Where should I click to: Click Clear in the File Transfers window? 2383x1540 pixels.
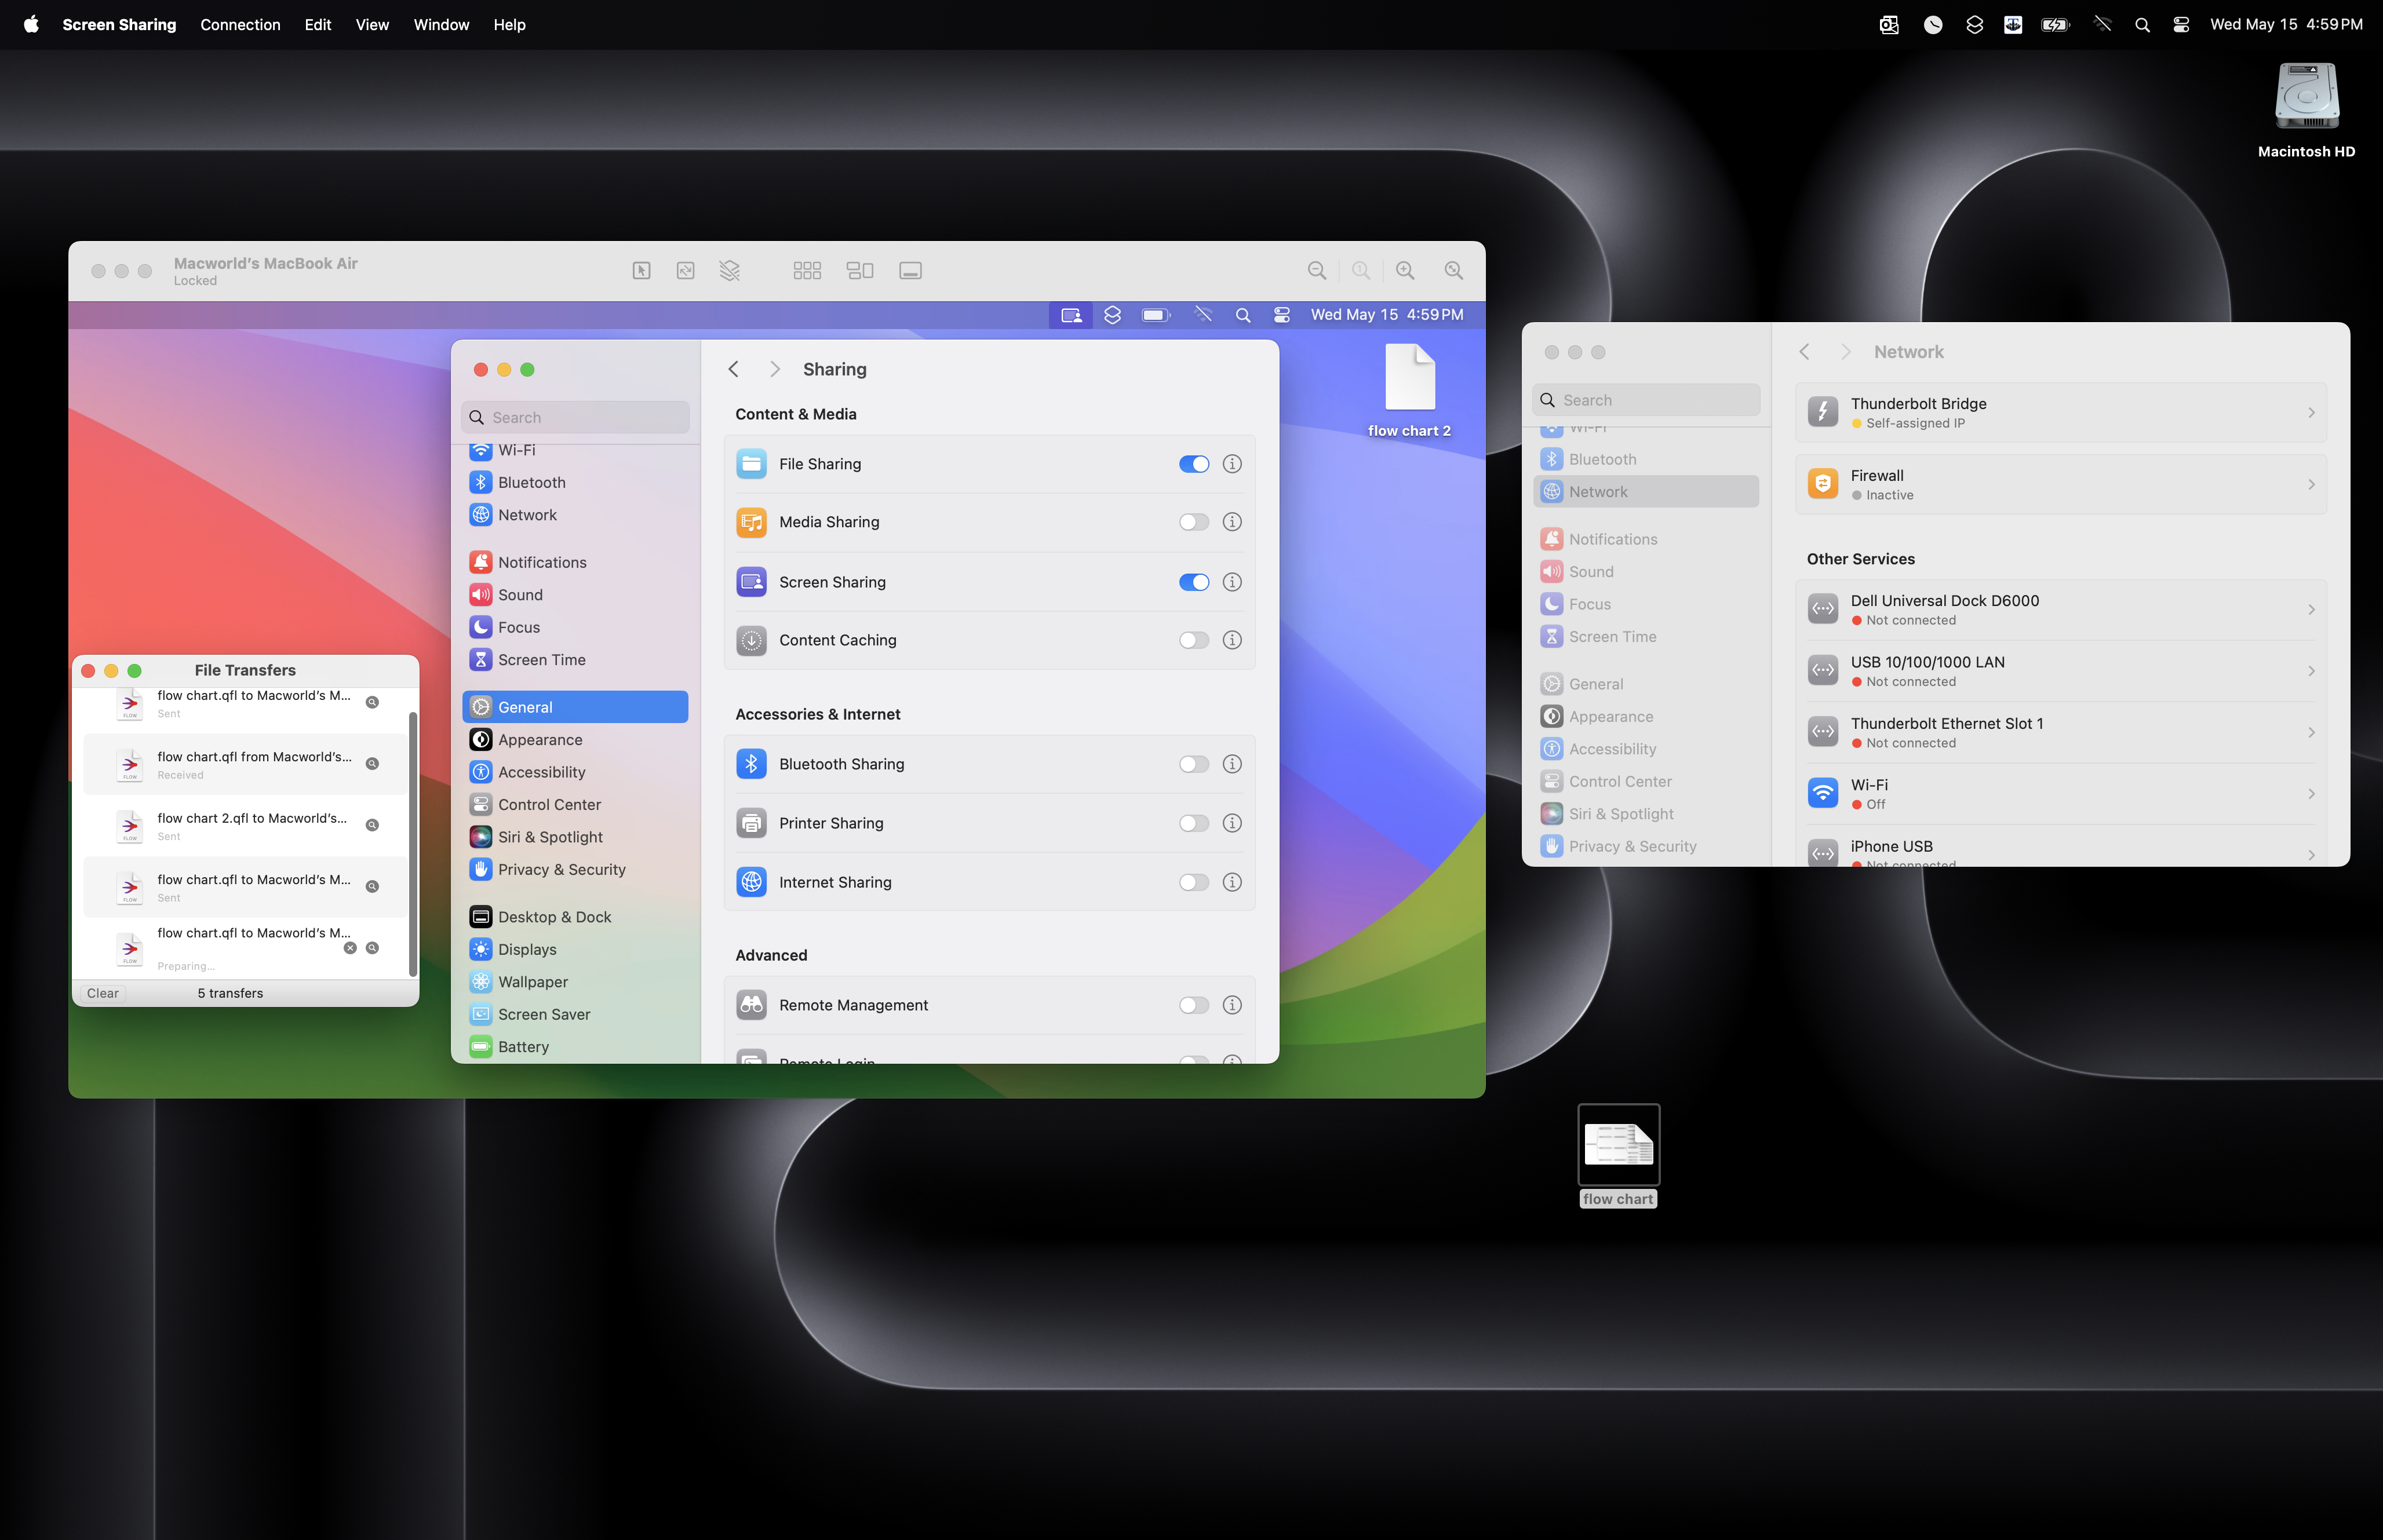[x=103, y=992]
